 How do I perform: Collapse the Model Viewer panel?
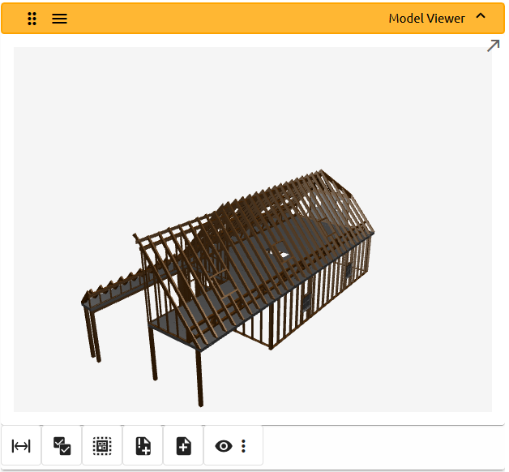pyautogui.click(x=481, y=16)
